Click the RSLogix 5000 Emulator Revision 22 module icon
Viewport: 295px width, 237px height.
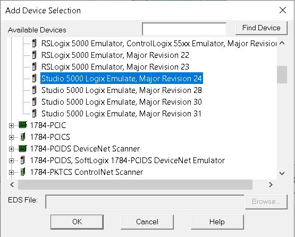(x=34, y=55)
